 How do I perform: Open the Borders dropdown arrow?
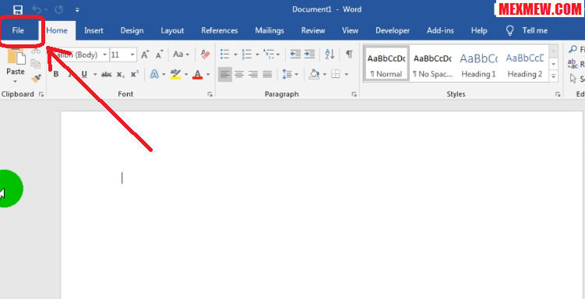point(346,75)
